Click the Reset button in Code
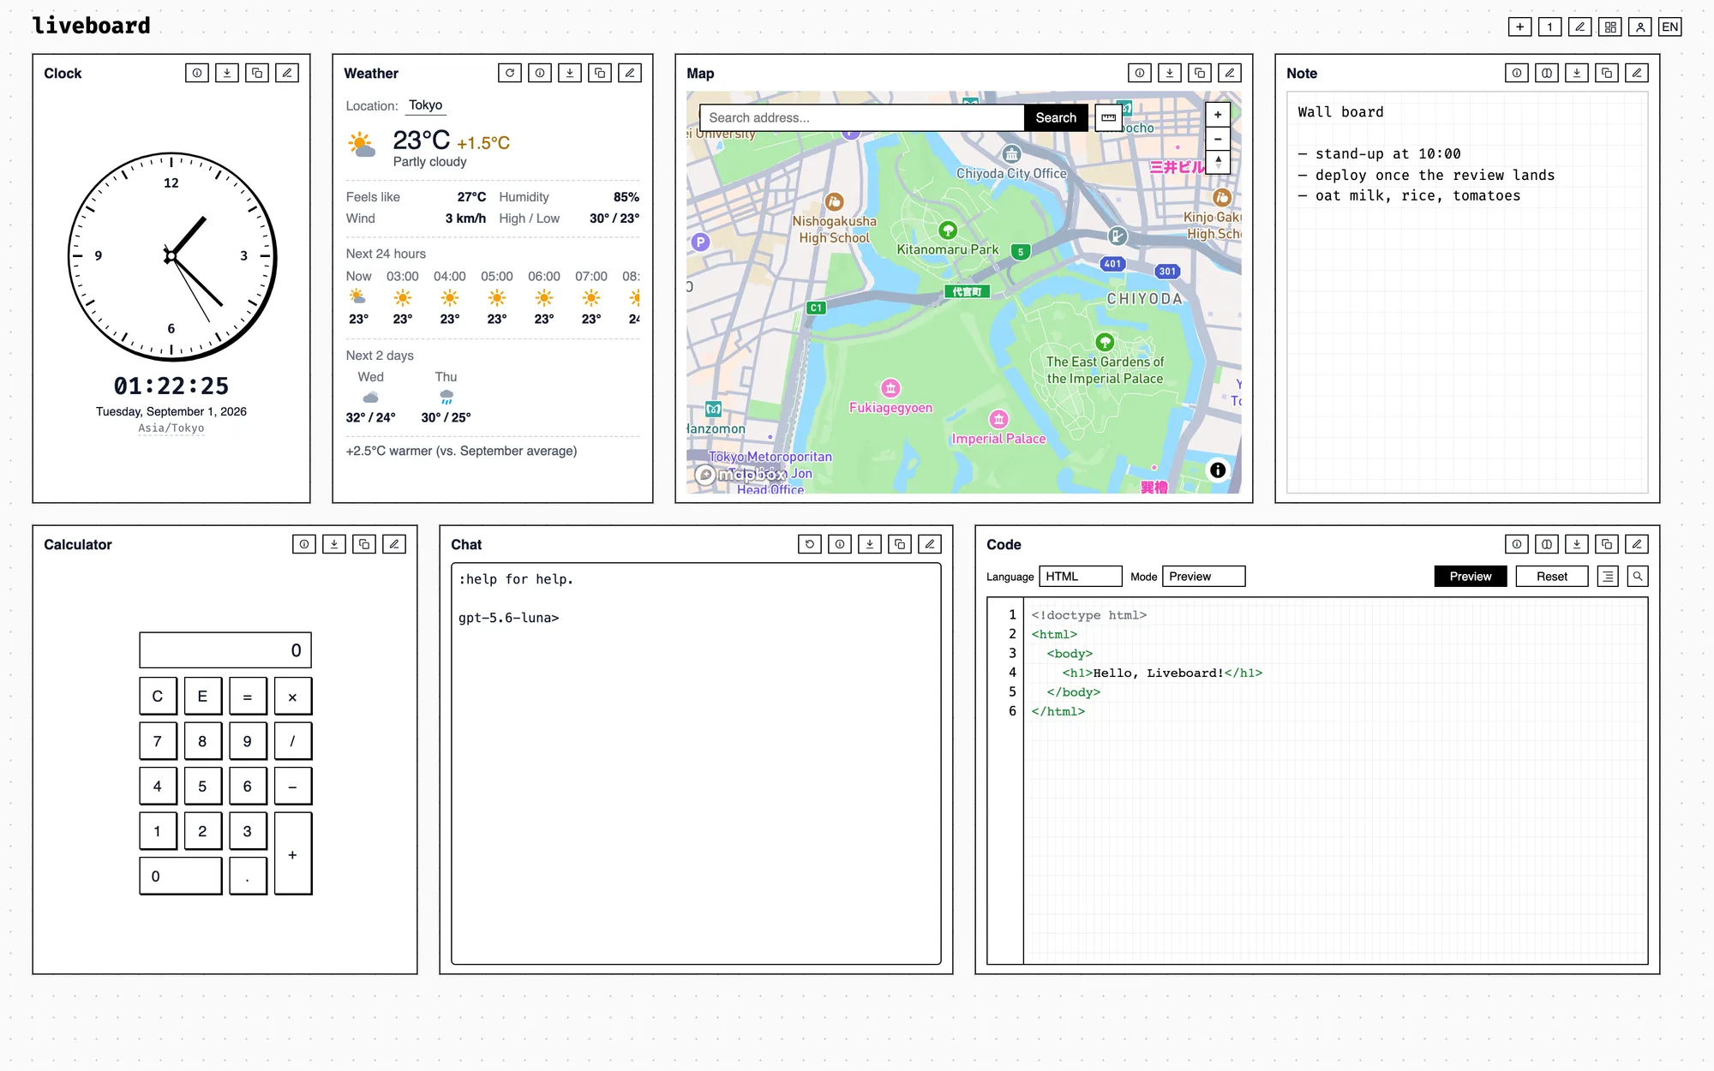 [1552, 577]
